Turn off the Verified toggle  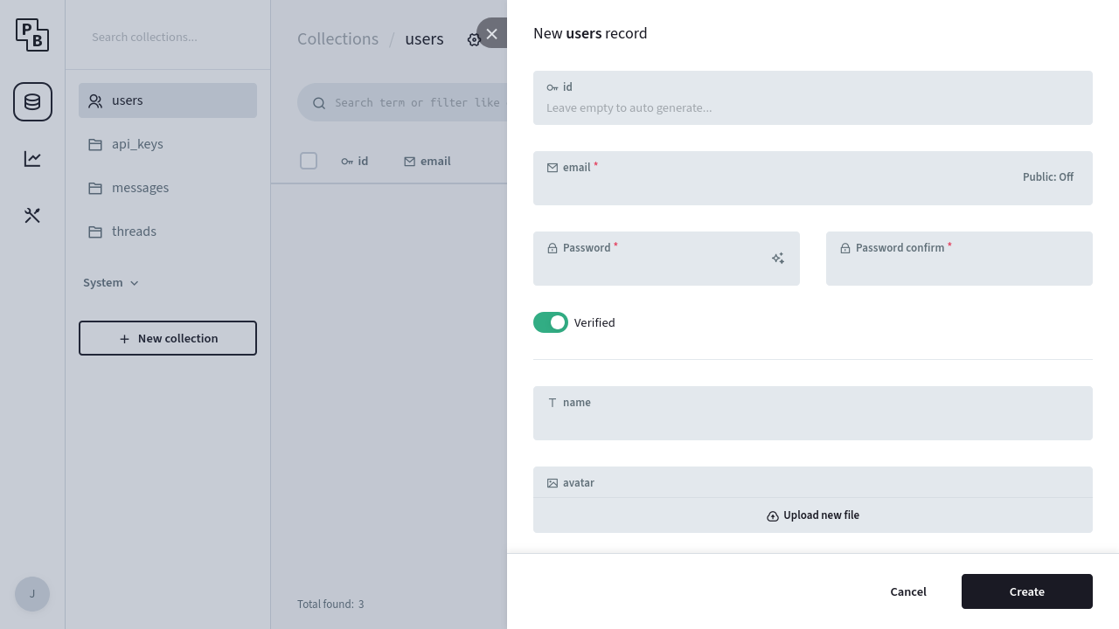click(x=550, y=322)
